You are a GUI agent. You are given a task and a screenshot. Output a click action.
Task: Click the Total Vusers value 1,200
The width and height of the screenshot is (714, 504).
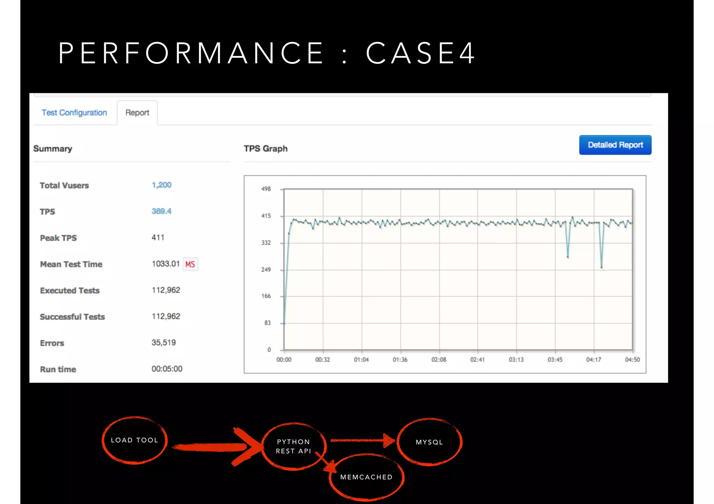pos(161,185)
